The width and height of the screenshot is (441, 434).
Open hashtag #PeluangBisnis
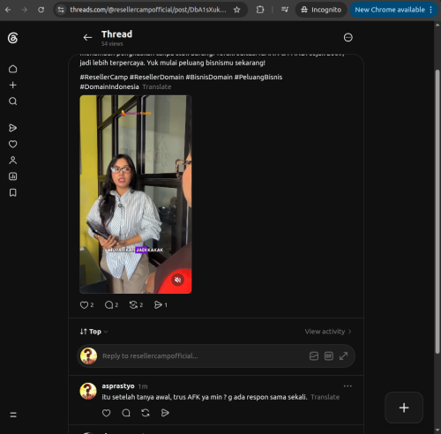[258, 77]
